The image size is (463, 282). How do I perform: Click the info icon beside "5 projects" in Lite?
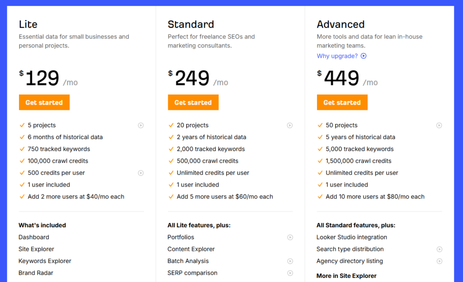click(x=141, y=125)
